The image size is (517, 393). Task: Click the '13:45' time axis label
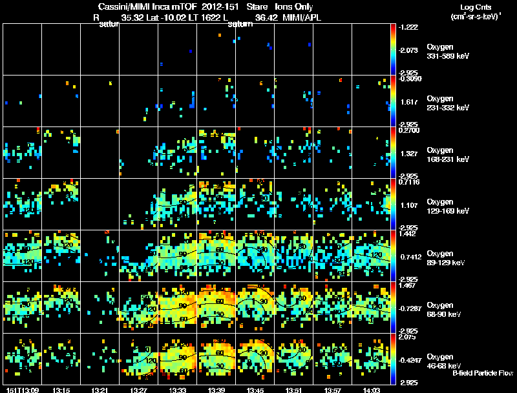click(255, 390)
